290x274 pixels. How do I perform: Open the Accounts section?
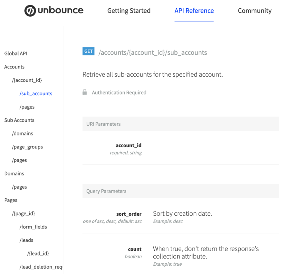pyautogui.click(x=14, y=67)
